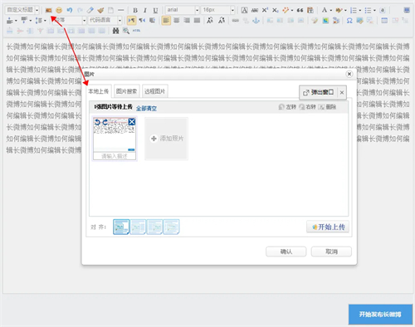This screenshot has width=415, height=327.
Task: Remove the queued thumbnail with blue X
Action: tap(132, 122)
